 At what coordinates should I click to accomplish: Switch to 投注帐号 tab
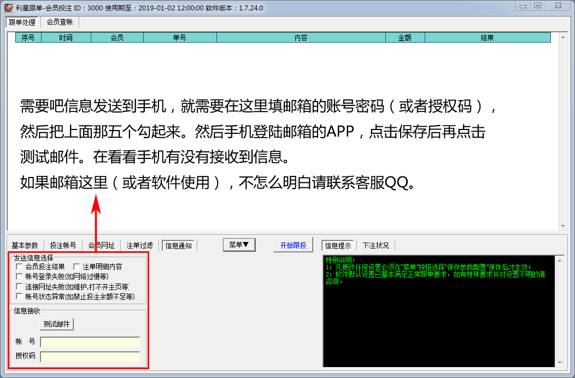pyautogui.click(x=63, y=245)
